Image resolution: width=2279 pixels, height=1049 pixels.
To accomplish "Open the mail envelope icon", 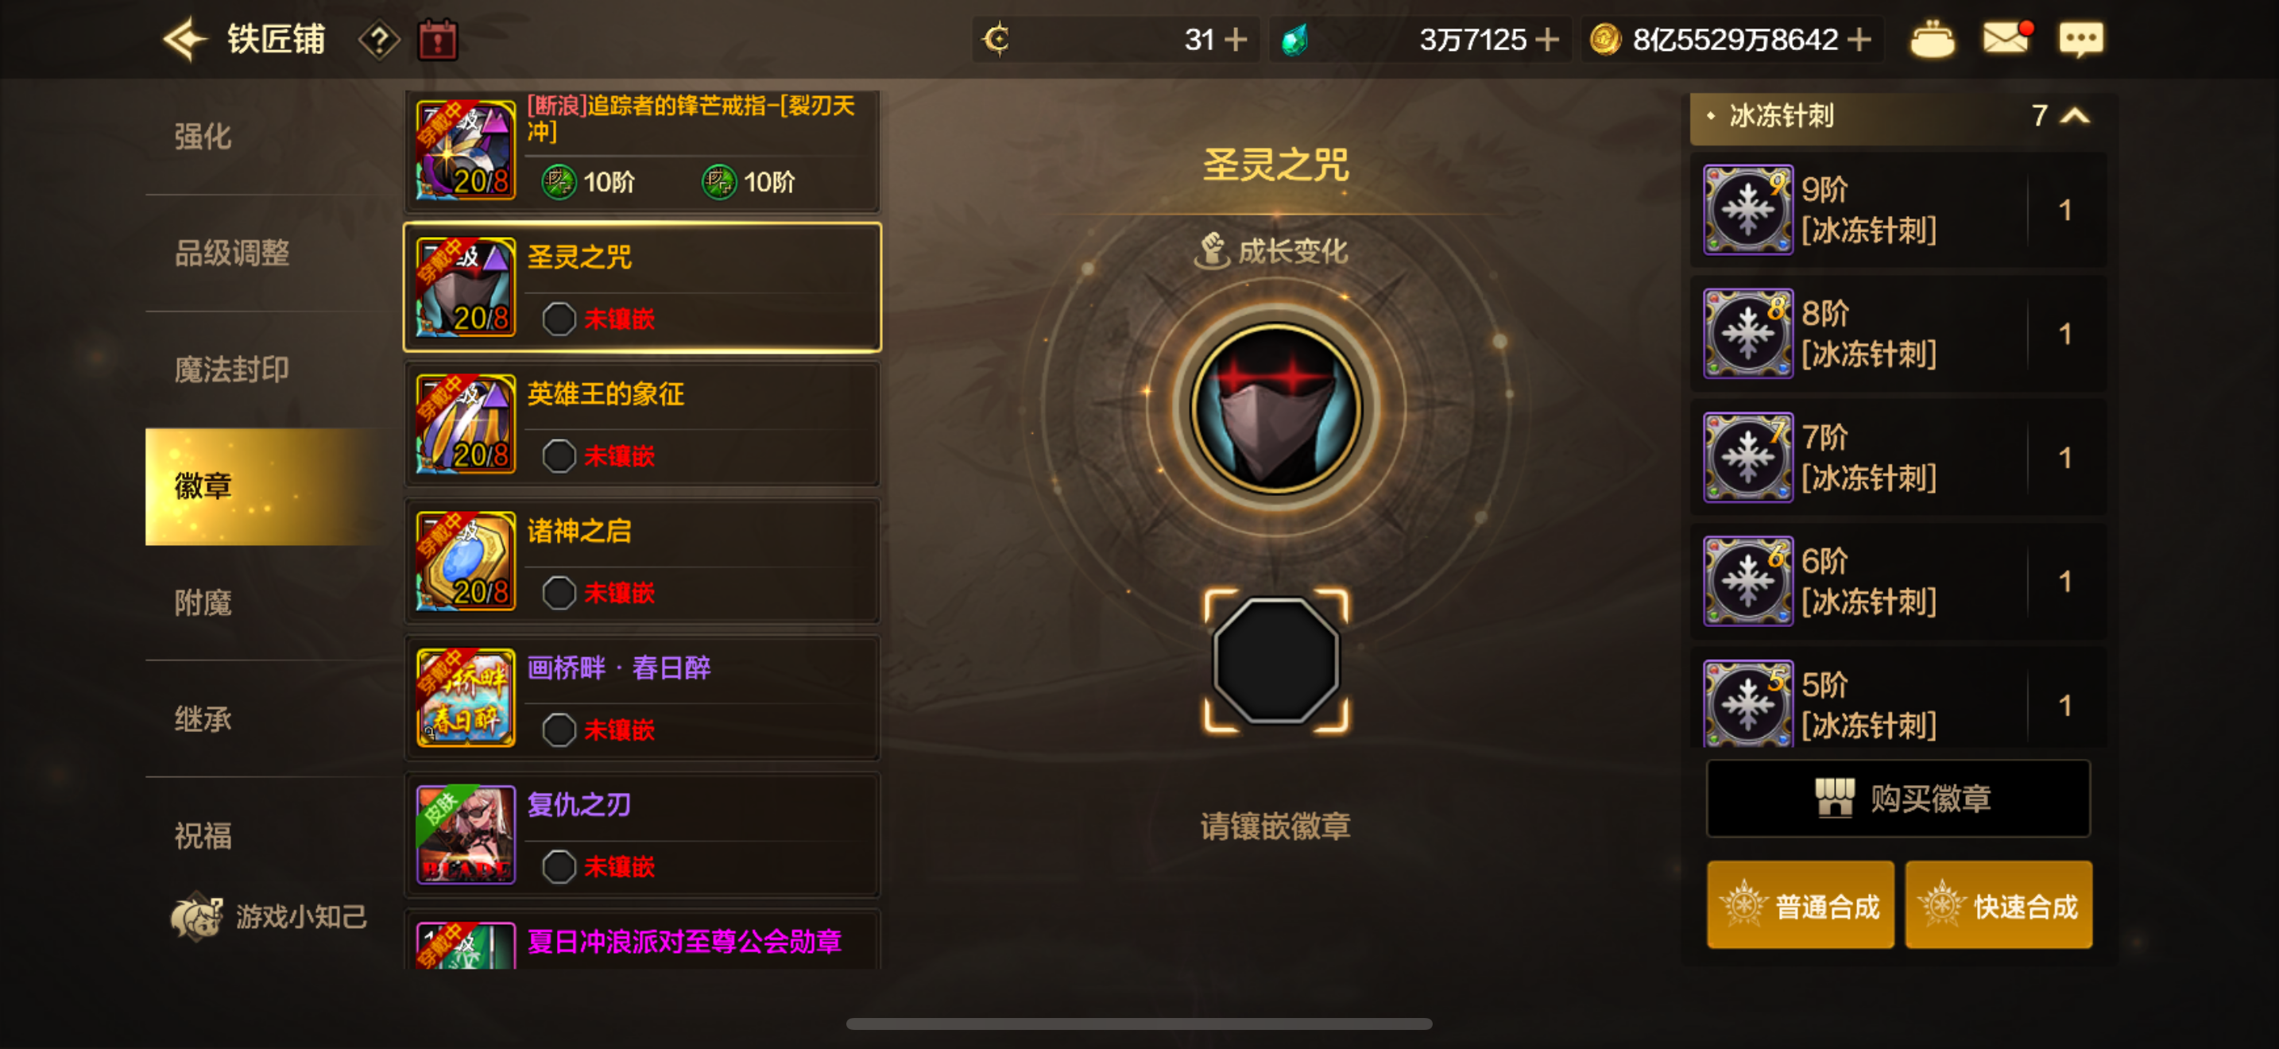I will [x=2006, y=39].
